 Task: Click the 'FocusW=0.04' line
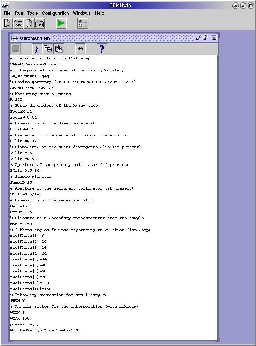pyautogui.click(x=24, y=118)
